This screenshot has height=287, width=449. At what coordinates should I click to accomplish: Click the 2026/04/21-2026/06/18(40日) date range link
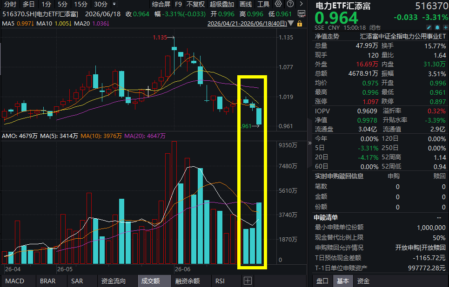(247, 23)
